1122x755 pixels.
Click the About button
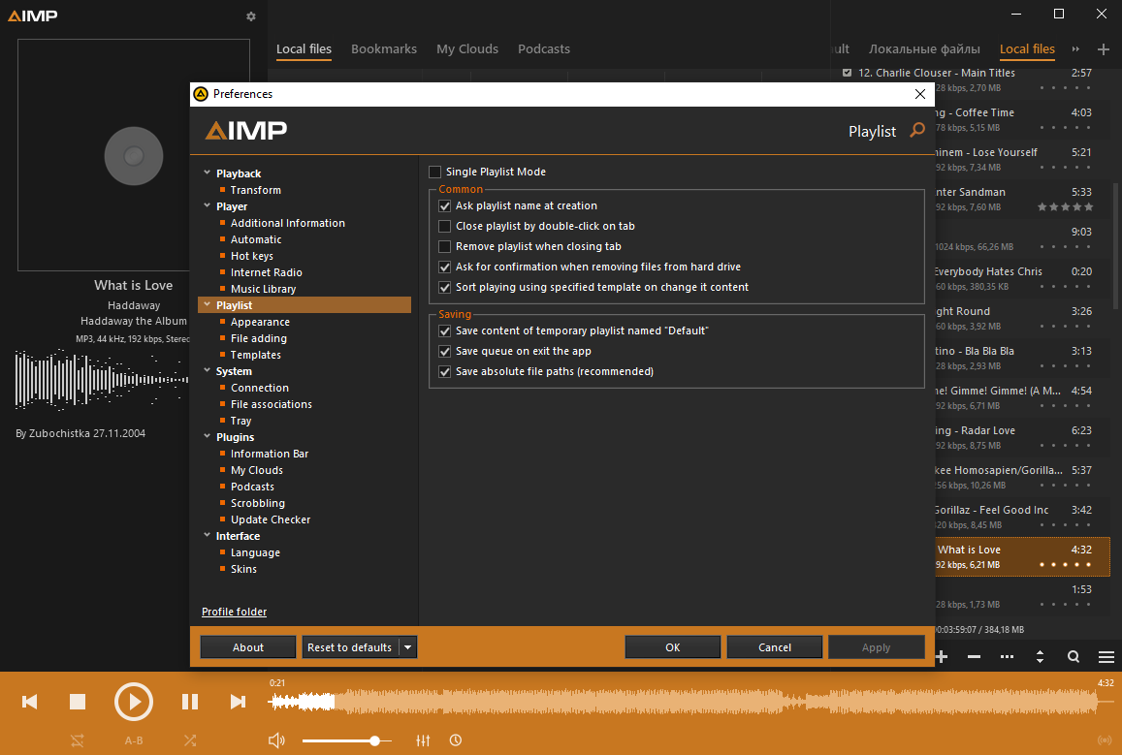tap(247, 647)
